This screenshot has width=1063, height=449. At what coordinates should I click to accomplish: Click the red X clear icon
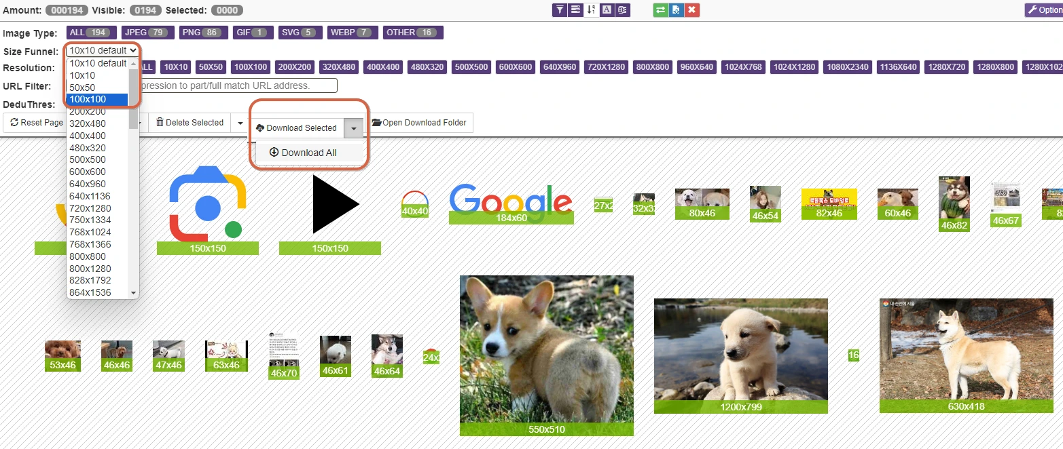click(692, 9)
